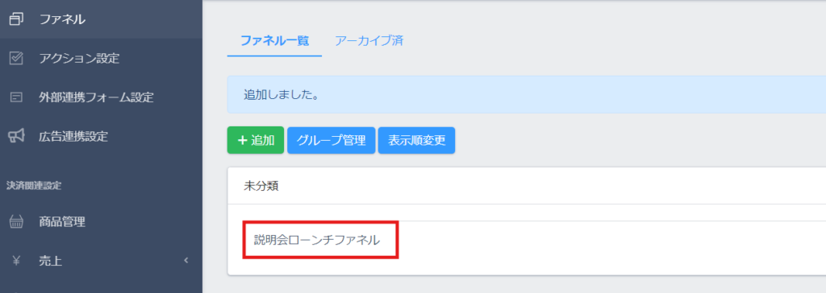Click the form icon beside 外部連携フォーム設定
This screenshot has height=293, width=826.
pos(16,97)
